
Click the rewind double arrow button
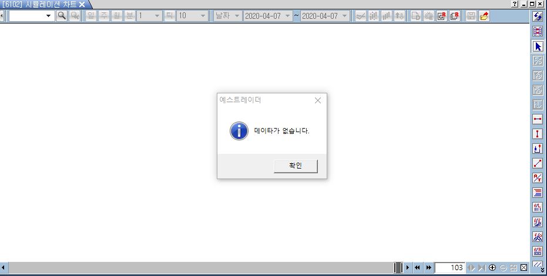(x=417, y=268)
